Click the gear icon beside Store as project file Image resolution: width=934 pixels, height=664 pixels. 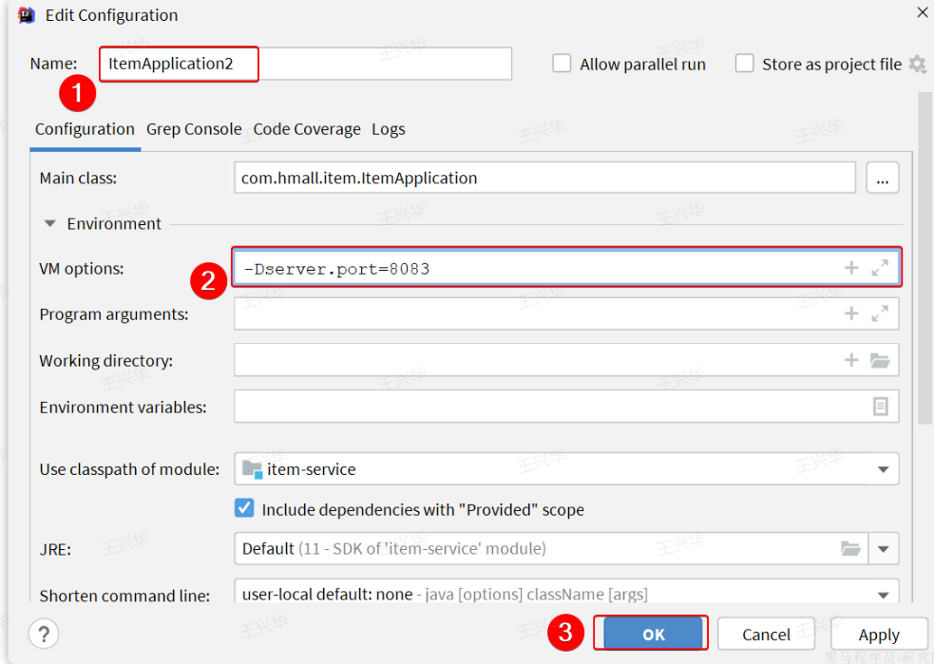tap(917, 65)
